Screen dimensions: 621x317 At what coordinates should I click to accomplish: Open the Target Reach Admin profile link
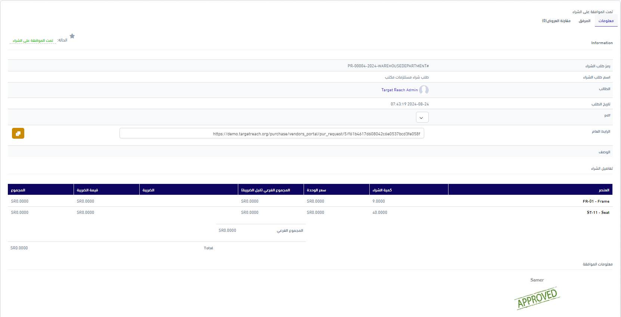point(399,90)
